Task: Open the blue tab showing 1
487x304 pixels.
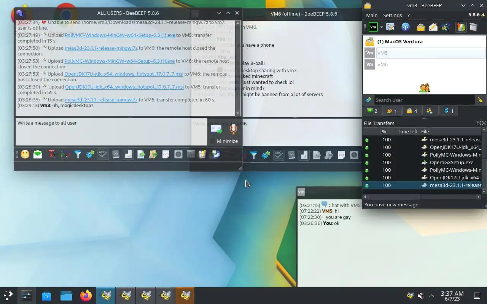Action: 449,111
